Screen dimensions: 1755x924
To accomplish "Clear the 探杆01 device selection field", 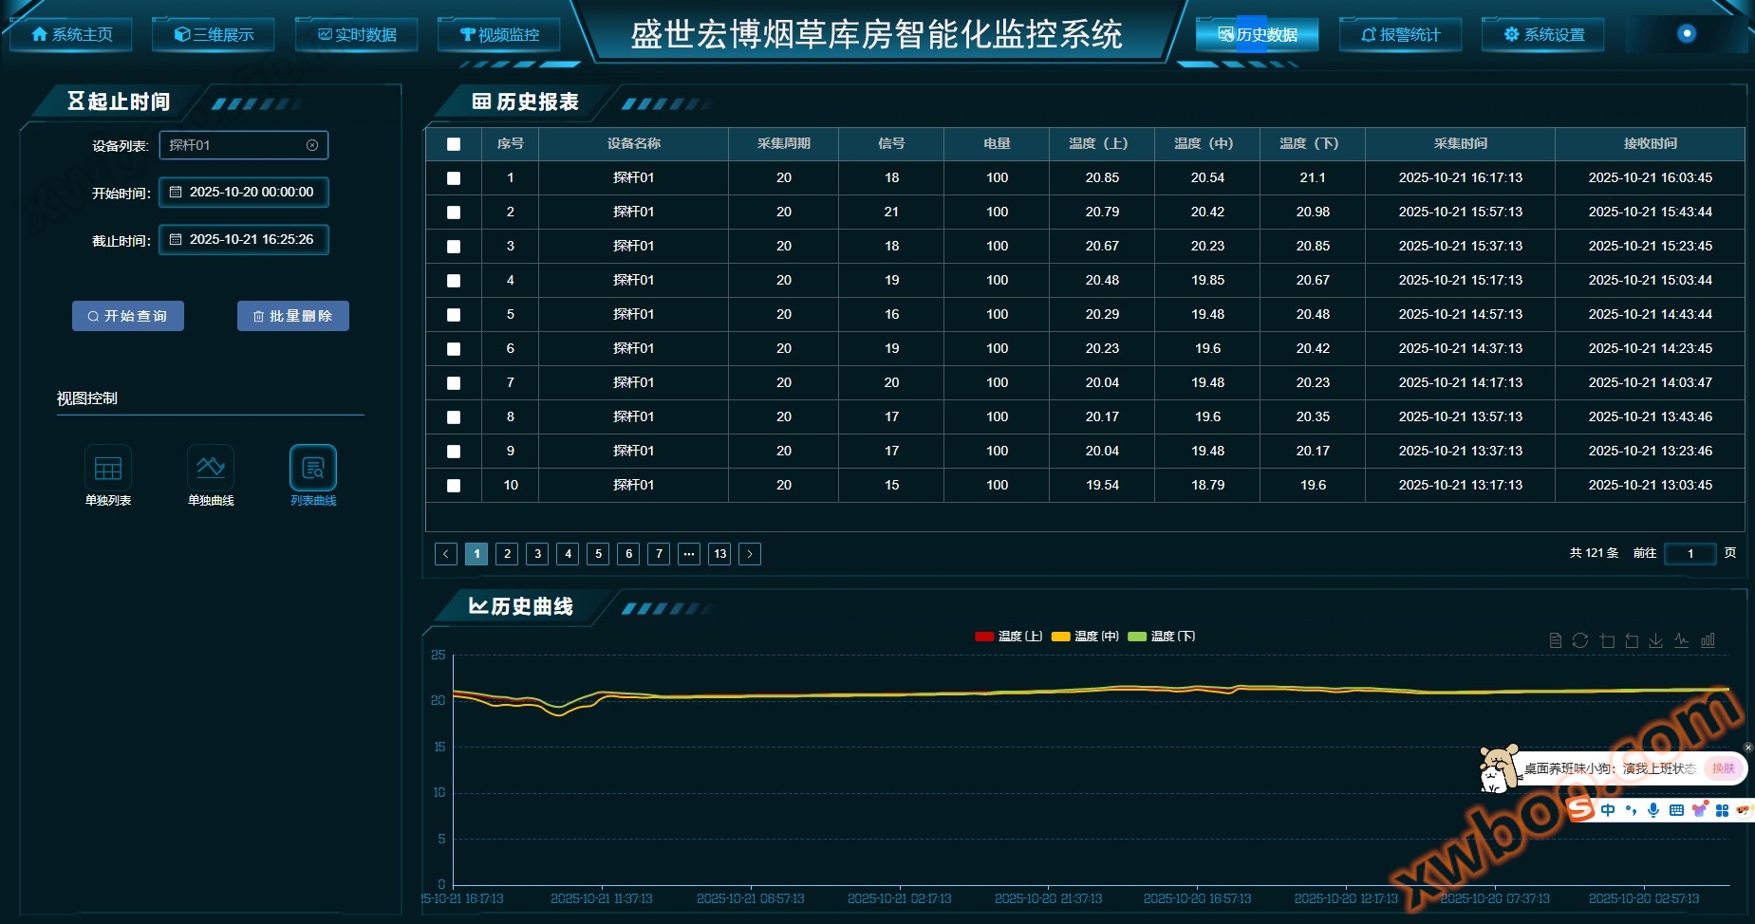I will pyautogui.click(x=312, y=144).
